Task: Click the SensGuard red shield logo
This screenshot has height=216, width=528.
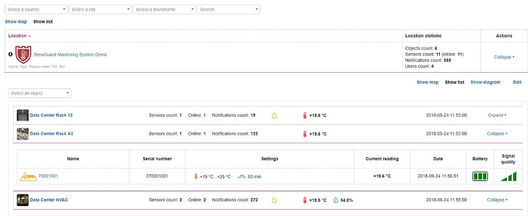Action: (23, 54)
